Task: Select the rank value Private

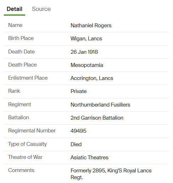Action: [79, 91]
